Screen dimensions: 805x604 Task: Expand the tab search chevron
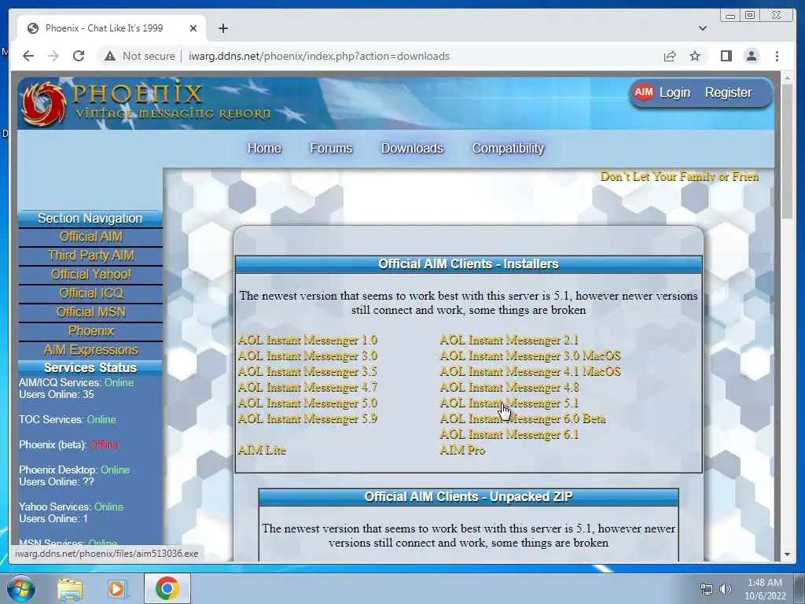(x=702, y=28)
